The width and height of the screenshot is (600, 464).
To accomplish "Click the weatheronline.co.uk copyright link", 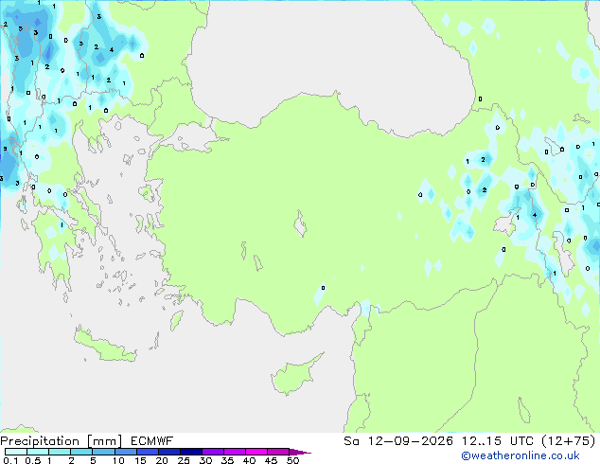I will click(x=521, y=455).
